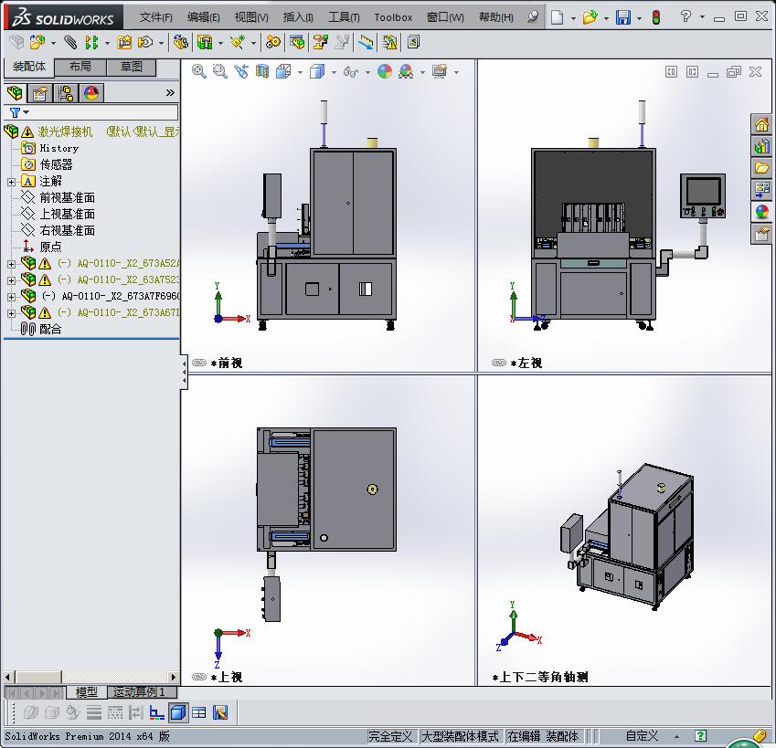Viewport: 776px width, 748px height.
Task: Select the 配合 mates folder
Action: coord(41,330)
